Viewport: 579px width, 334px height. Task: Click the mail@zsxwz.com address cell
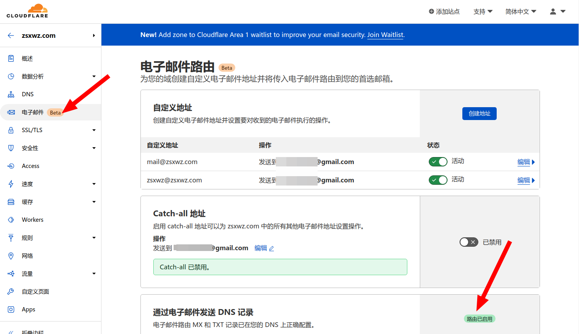[x=172, y=162]
